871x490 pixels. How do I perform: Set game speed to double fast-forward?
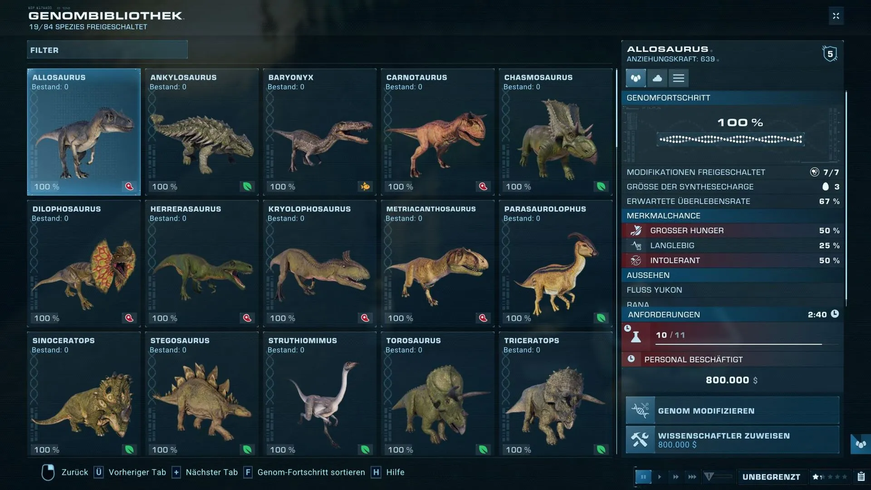click(x=675, y=477)
